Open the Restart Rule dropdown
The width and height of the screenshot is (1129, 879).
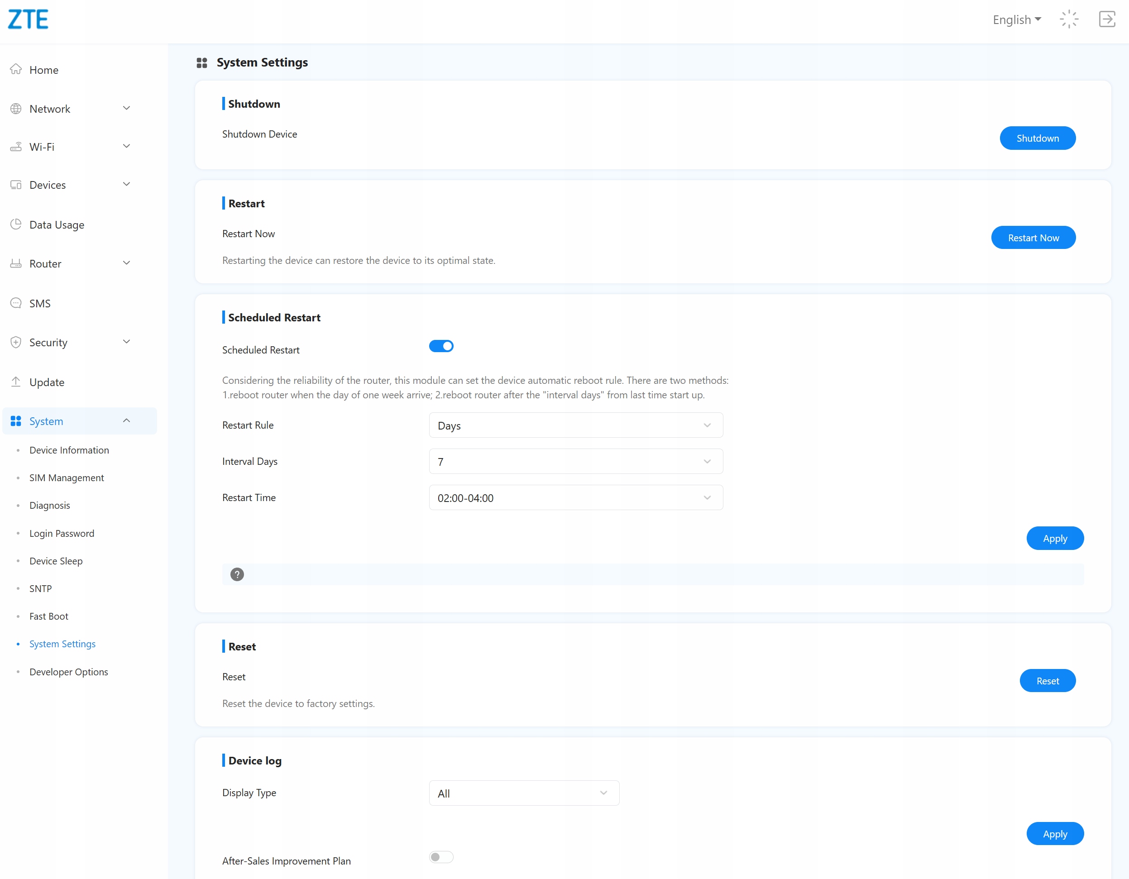tap(575, 425)
